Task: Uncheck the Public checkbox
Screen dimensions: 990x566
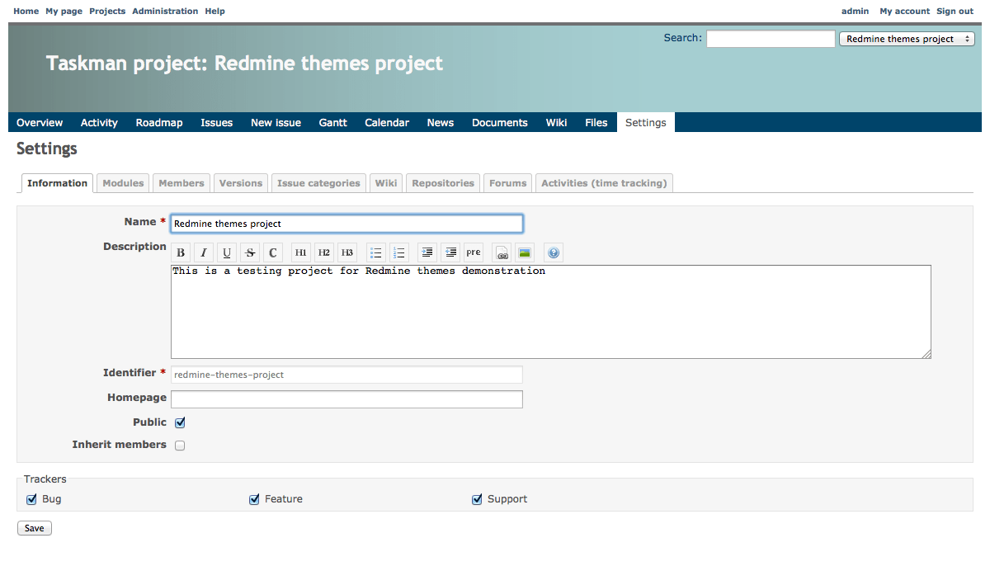Action: (180, 422)
